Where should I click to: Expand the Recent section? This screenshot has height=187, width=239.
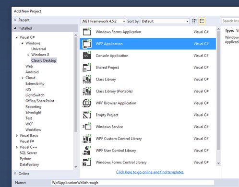15,20
